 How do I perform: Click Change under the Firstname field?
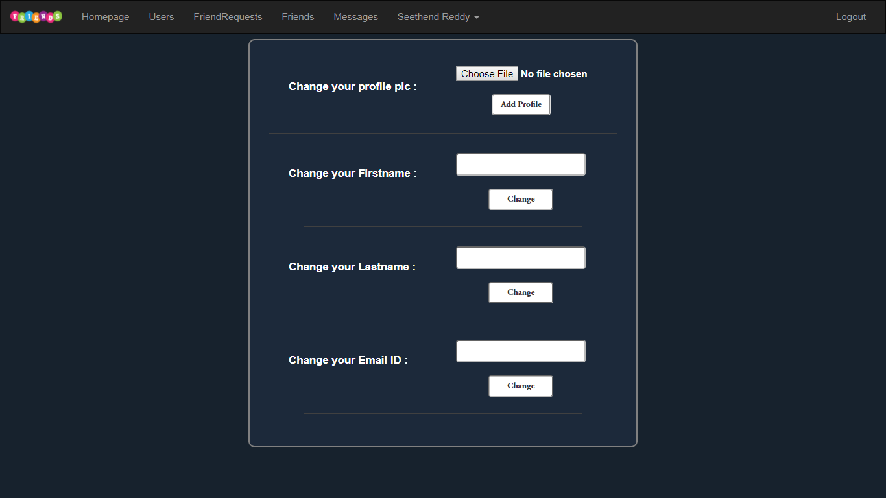pos(521,199)
